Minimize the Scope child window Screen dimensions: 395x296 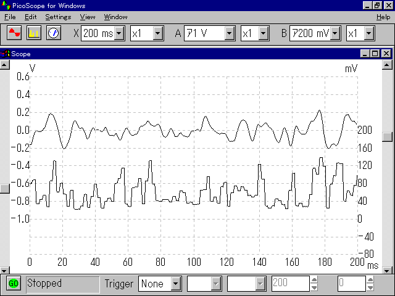pyautogui.click(x=365, y=54)
